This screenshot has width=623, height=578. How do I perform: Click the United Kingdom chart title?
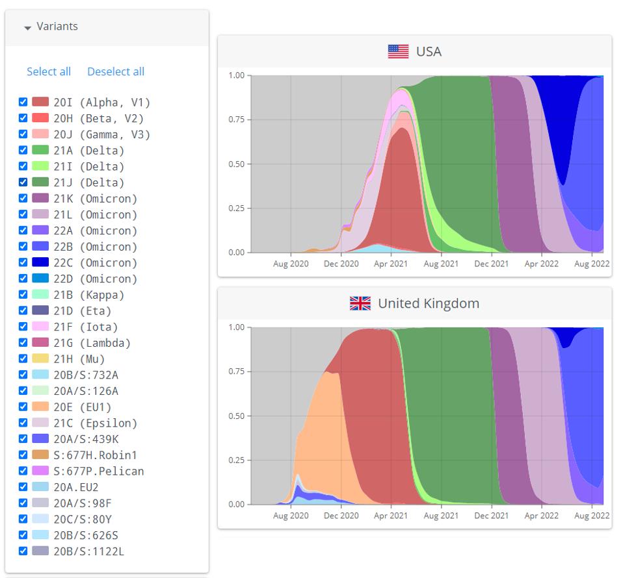point(428,303)
